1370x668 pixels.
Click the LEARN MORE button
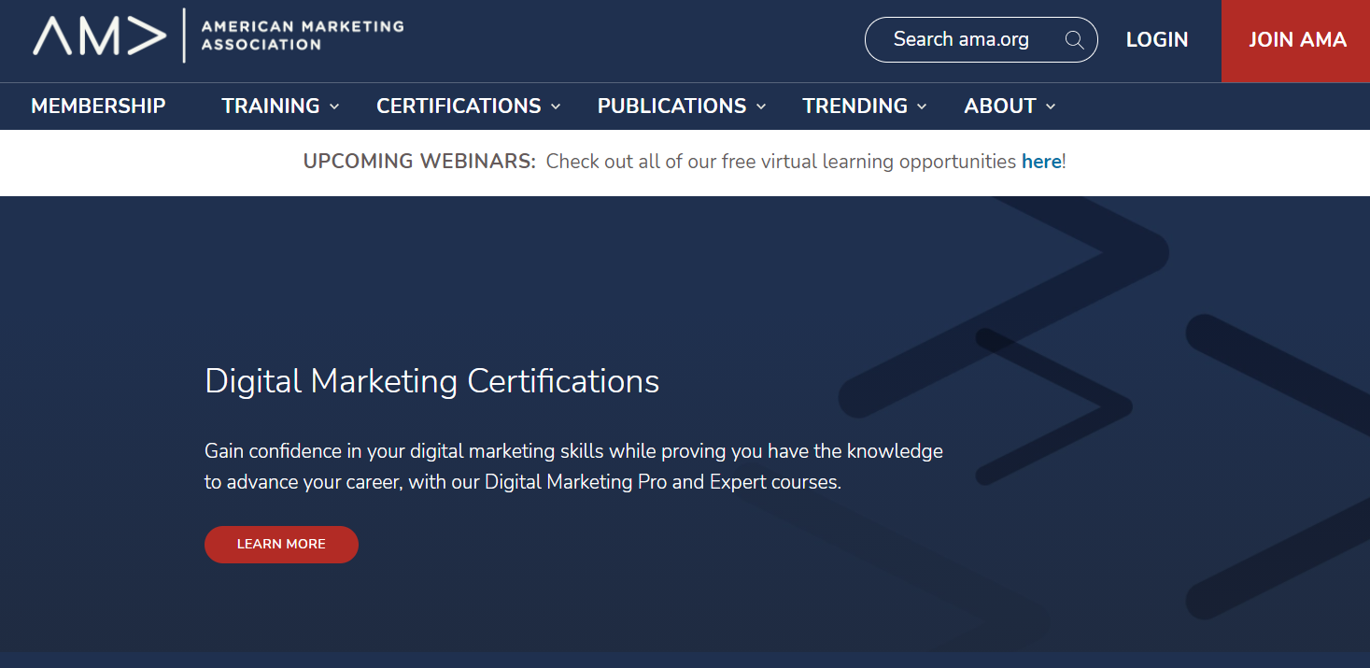[281, 545]
